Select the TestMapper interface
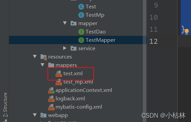 click(100, 40)
